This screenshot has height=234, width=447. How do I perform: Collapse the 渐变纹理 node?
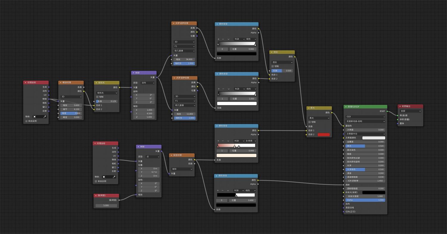coord(171,155)
